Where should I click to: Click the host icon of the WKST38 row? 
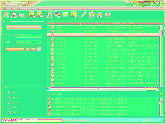(53, 83)
